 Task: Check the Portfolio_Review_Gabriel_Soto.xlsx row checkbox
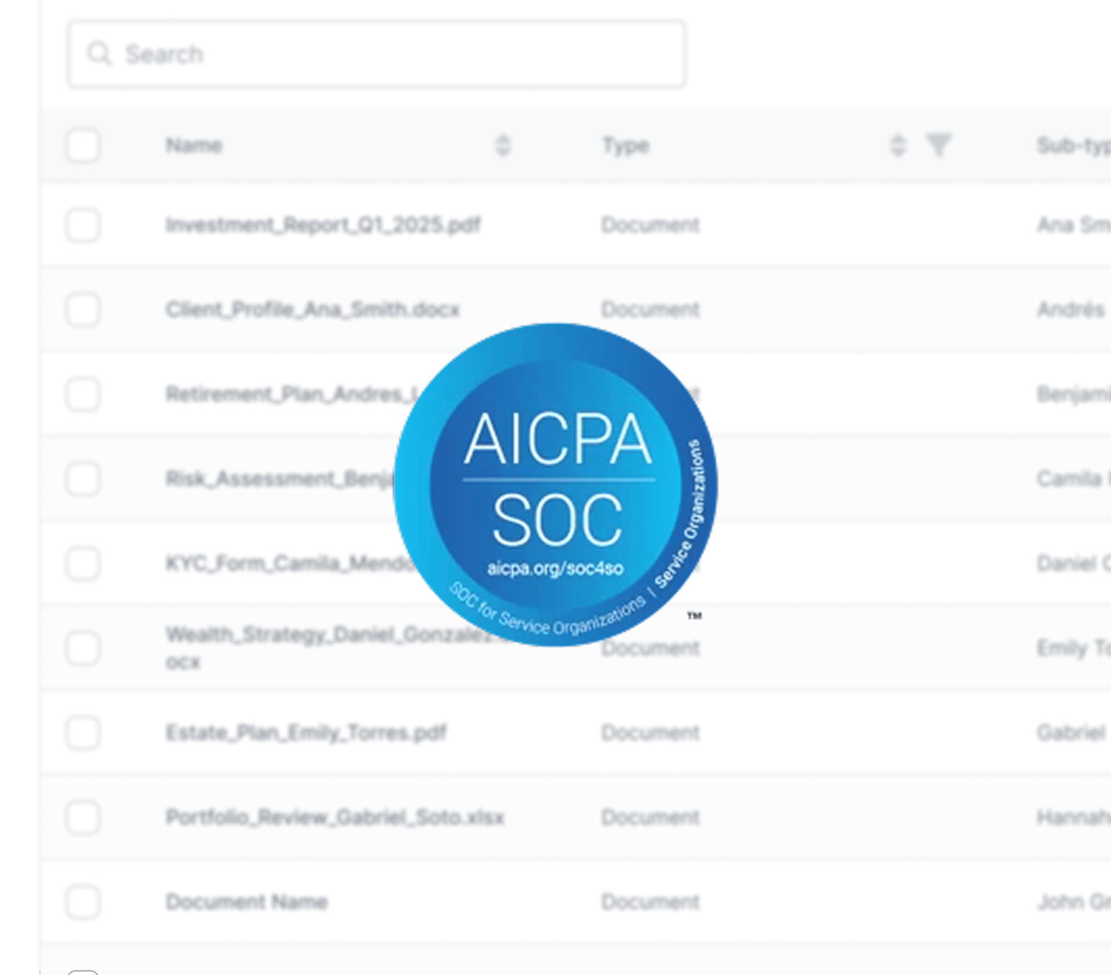click(83, 817)
